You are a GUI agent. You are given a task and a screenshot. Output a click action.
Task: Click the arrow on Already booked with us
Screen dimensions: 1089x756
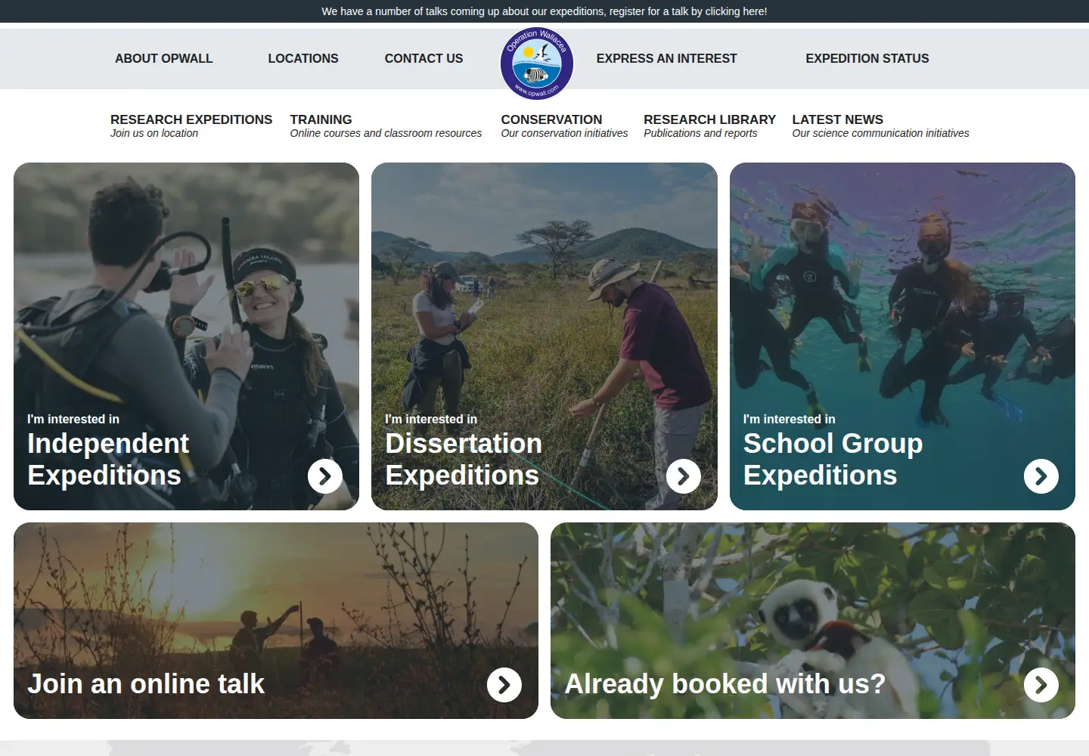[1041, 685]
